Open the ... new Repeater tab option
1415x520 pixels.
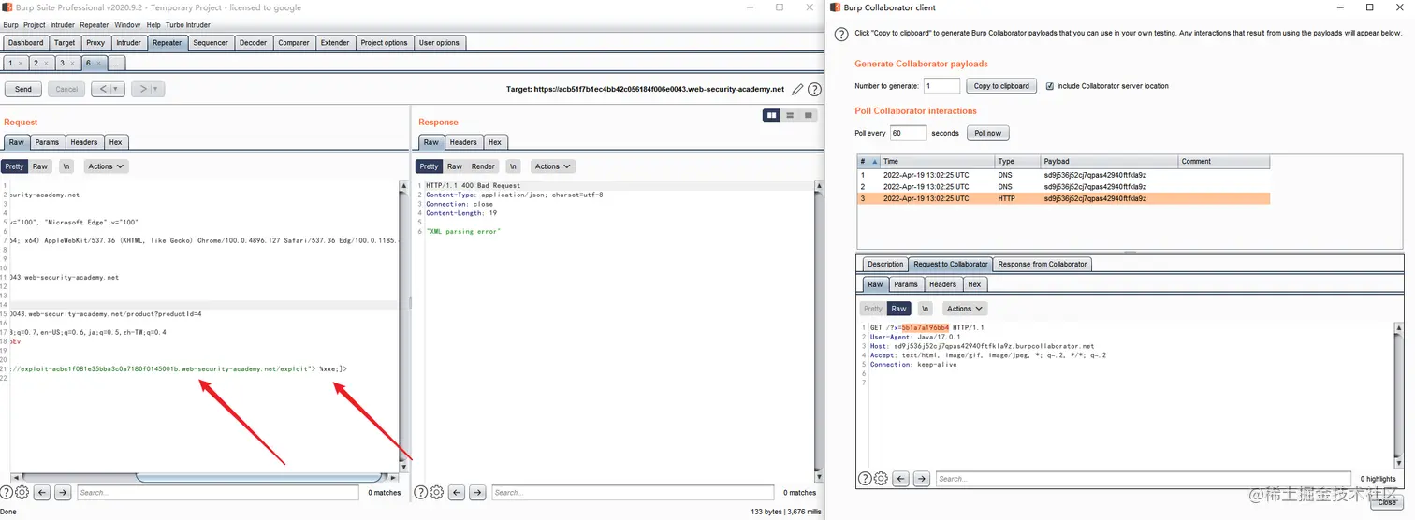(116, 63)
